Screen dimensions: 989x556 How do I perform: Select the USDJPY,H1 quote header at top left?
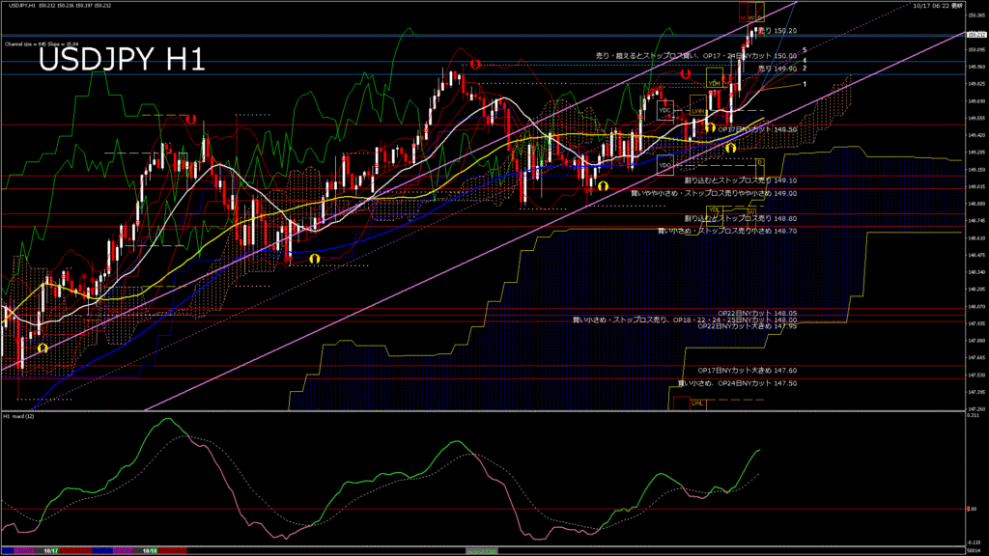[59, 6]
